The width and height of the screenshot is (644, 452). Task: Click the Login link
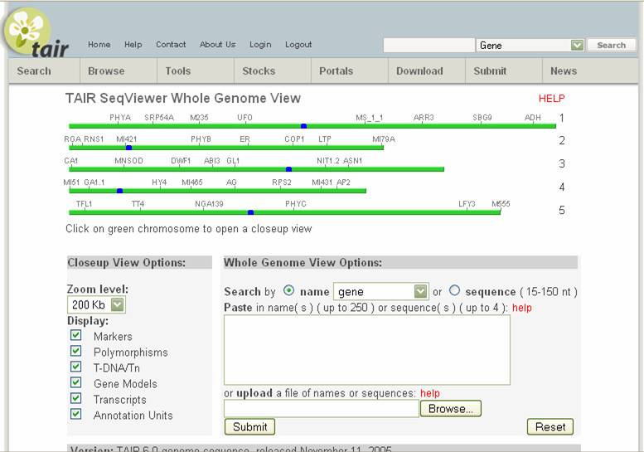(x=260, y=45)
